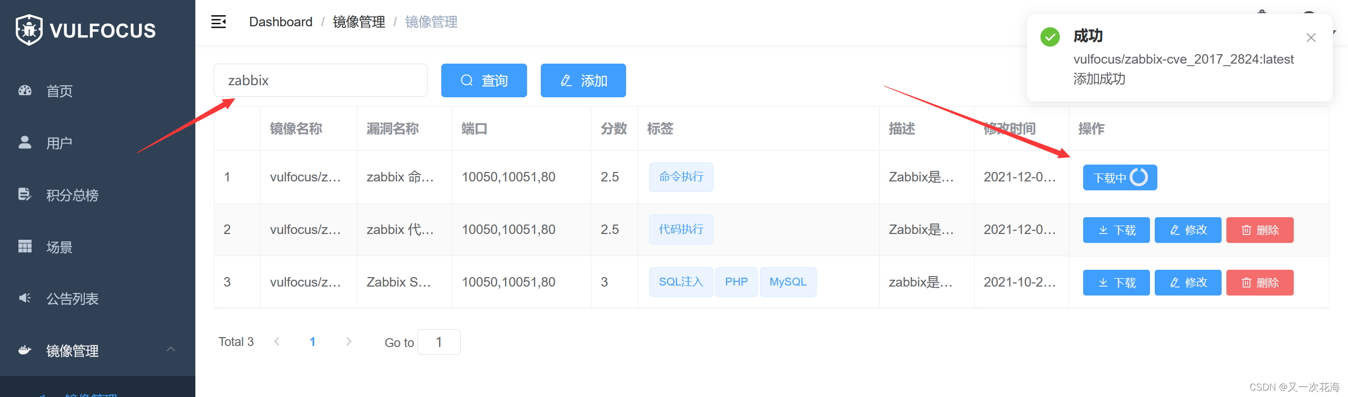Click 删除 button in row 2

[x=1260, y=230]
